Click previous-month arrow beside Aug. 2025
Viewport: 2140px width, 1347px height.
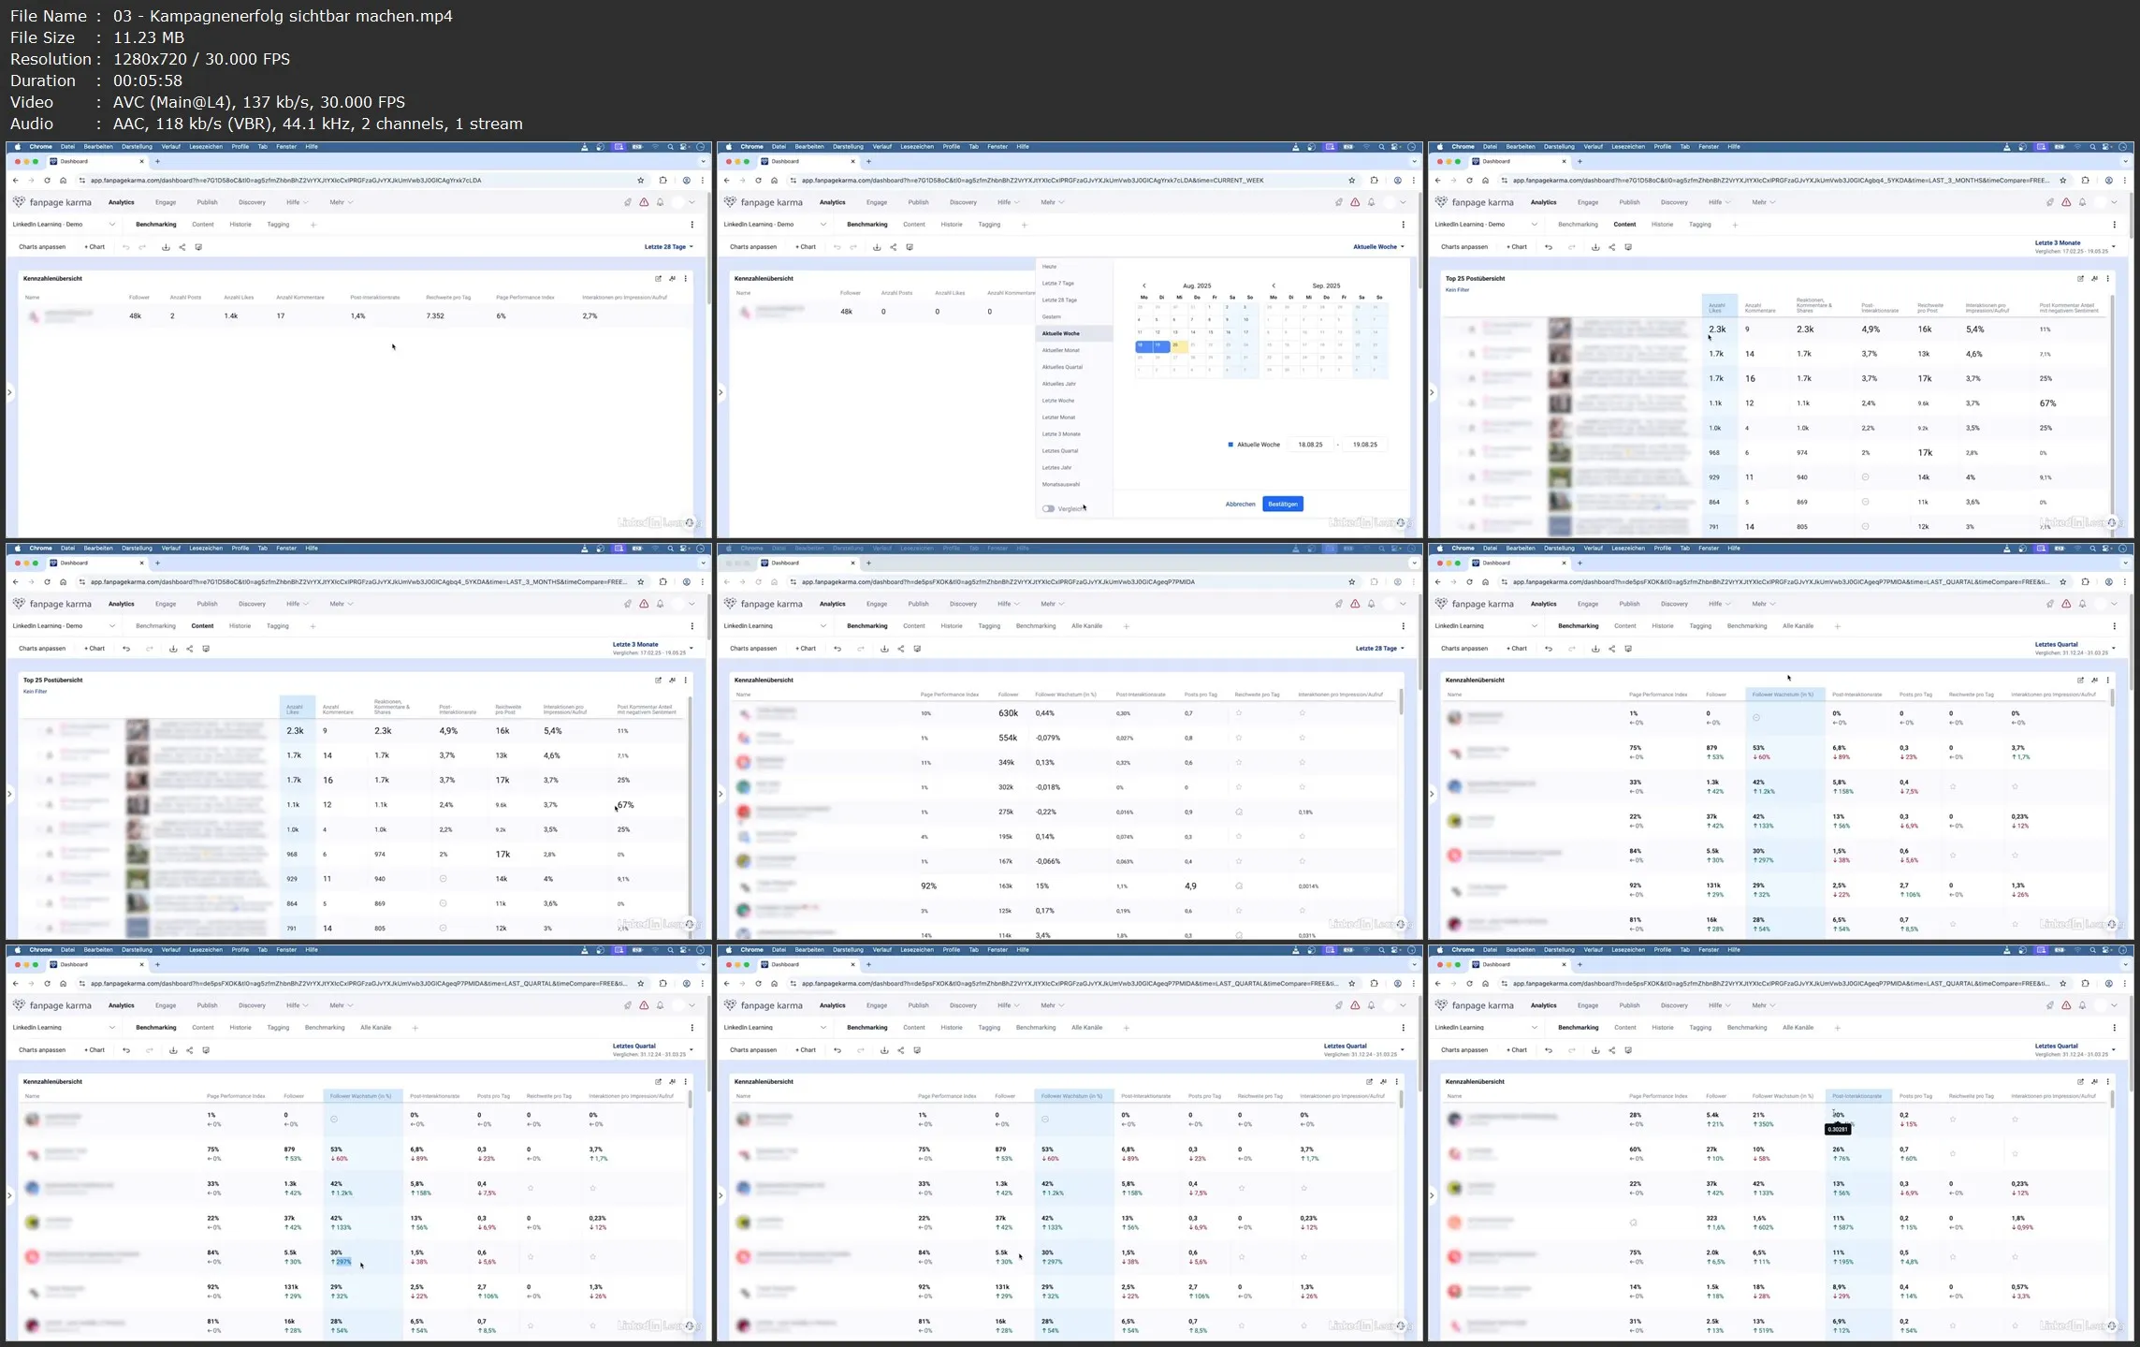(1143, 286)
